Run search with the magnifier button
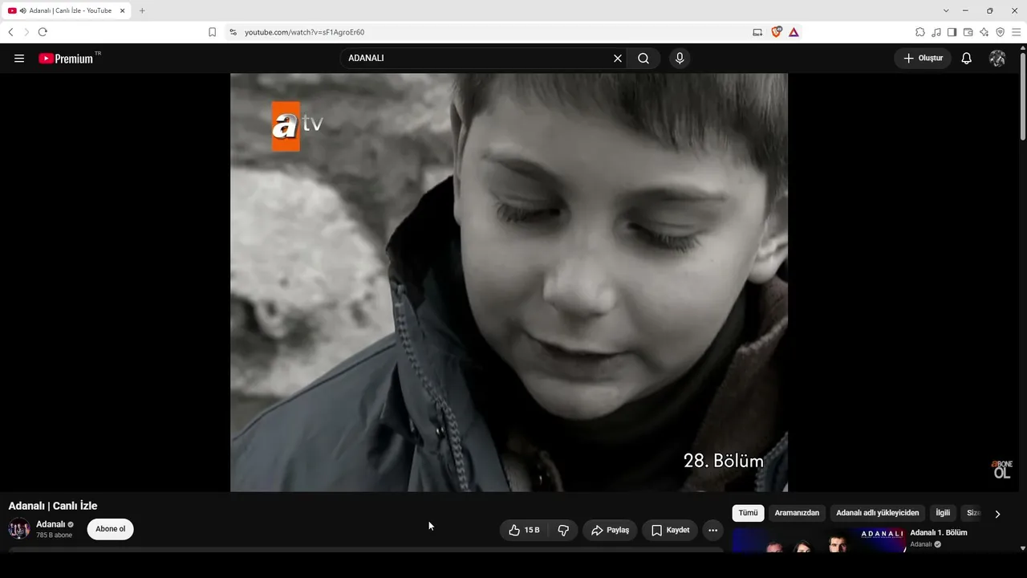1027x578 pixels. tap(643, 59)
